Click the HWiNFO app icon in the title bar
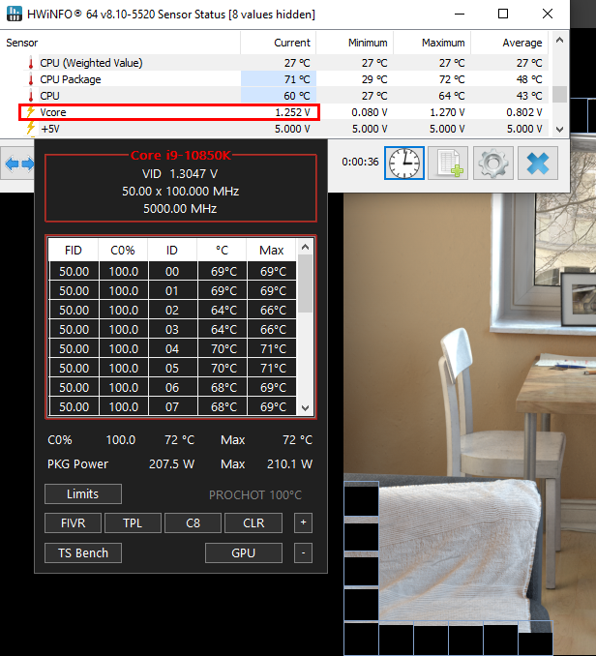The width and height of the screenshot is (596, 656). (x=15, y=14)
